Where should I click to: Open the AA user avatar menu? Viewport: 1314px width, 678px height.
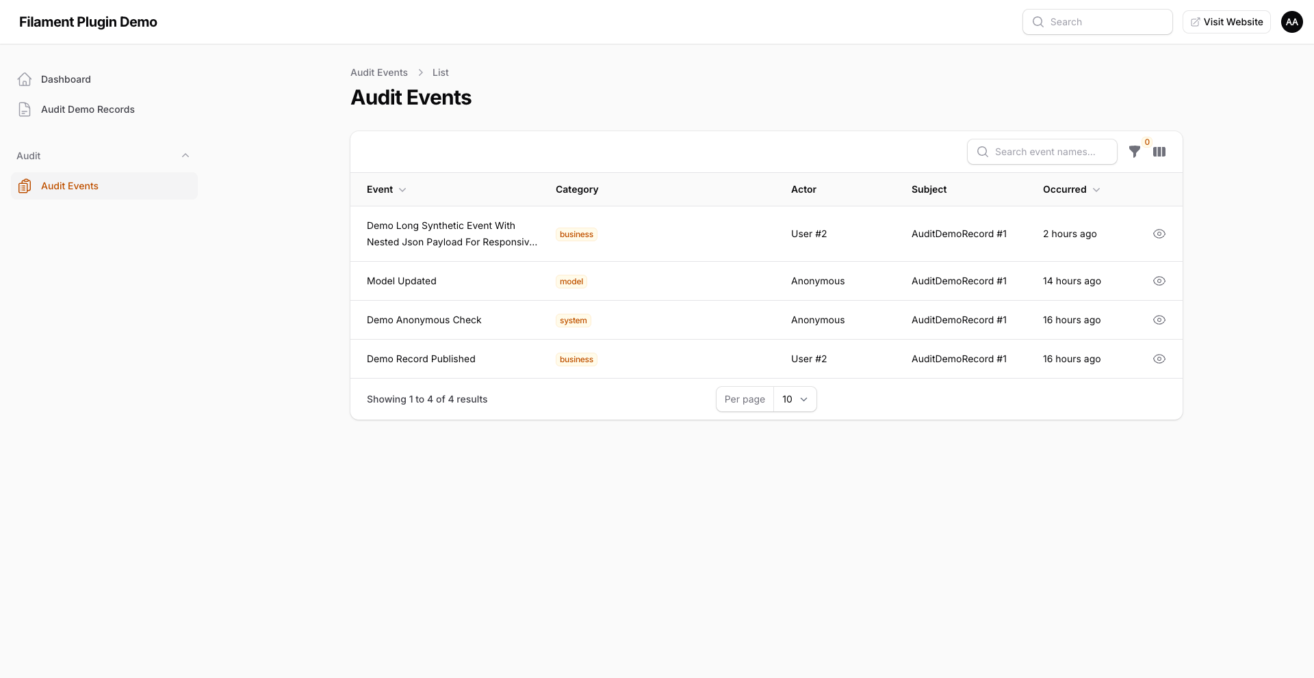[1292, 22]
